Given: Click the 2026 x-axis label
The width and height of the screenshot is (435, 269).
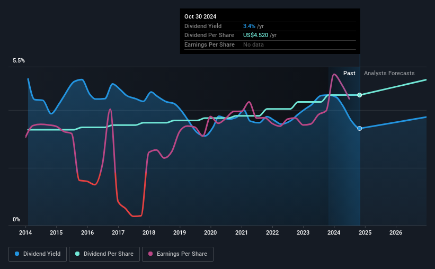Looking at the screenshot, I should coord(396,232).
